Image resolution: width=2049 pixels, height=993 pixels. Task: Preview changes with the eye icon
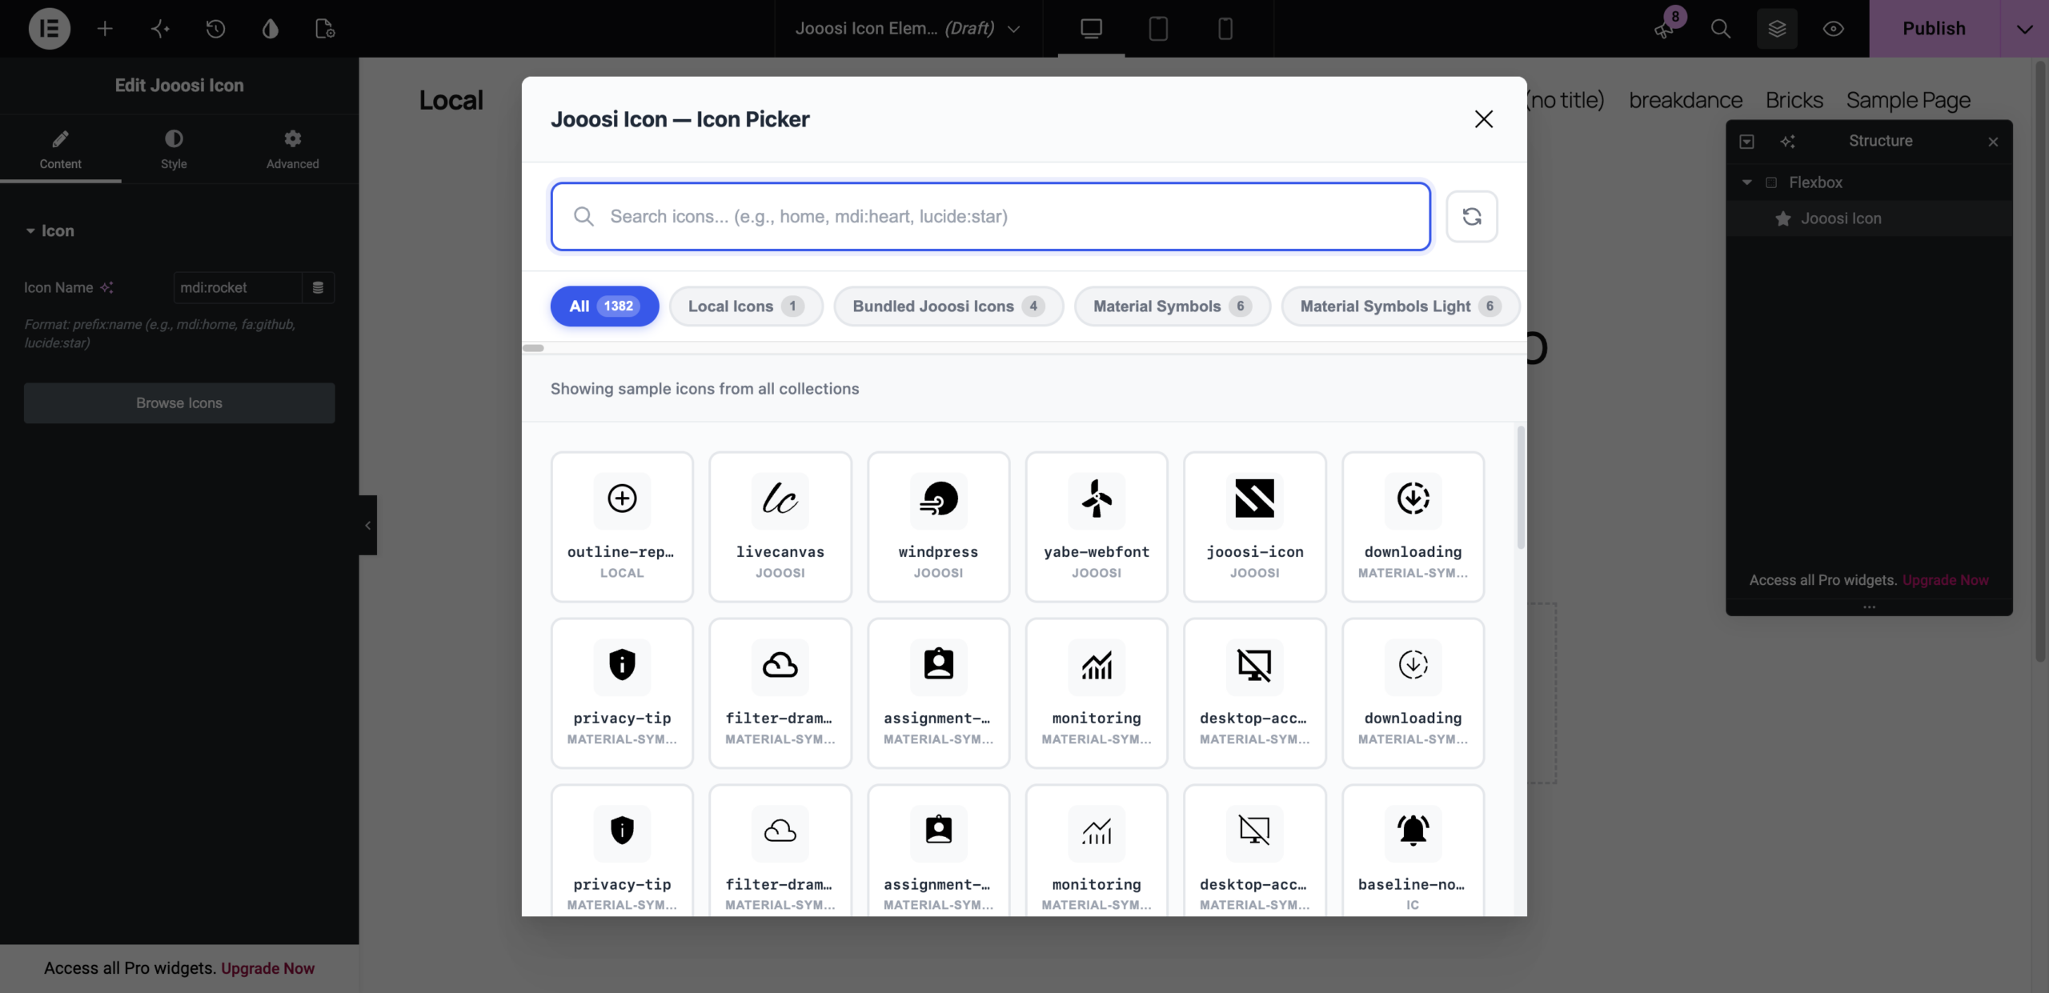point(1834,29)
